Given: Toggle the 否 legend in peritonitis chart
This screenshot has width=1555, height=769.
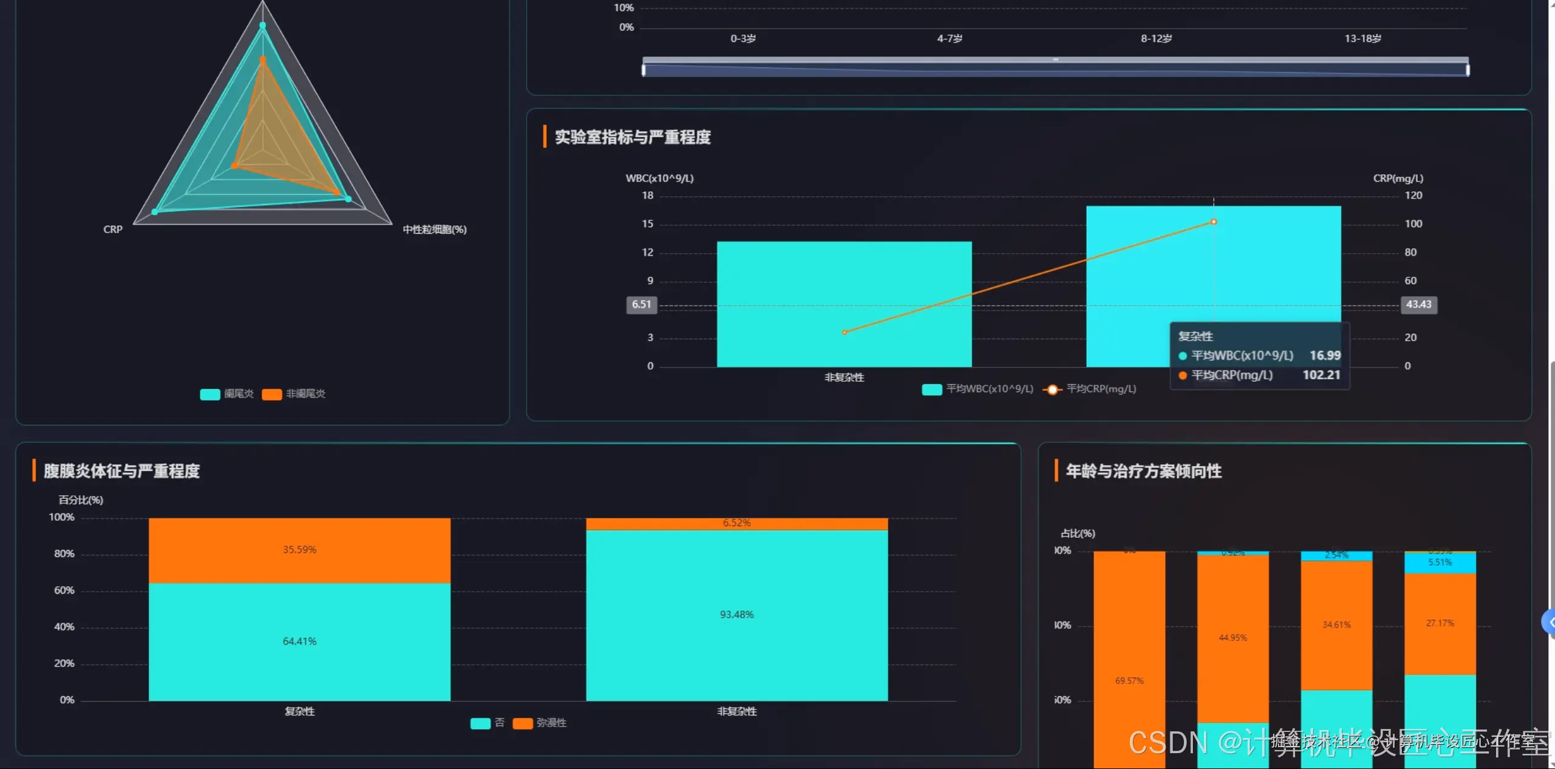Looking at the screenshot, I should [480, 723].
